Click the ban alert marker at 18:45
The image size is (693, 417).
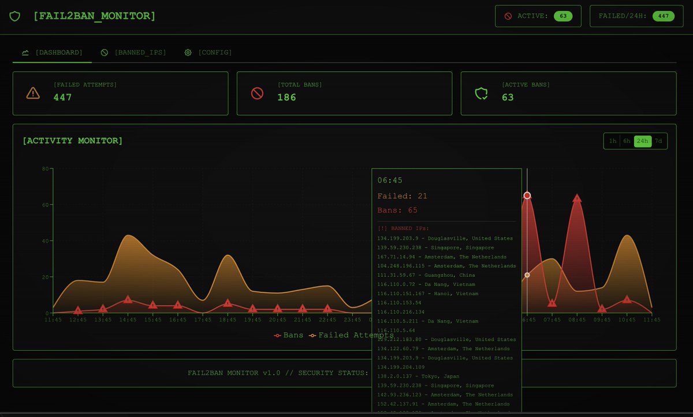pyautogui.click(x=228, y=303)
